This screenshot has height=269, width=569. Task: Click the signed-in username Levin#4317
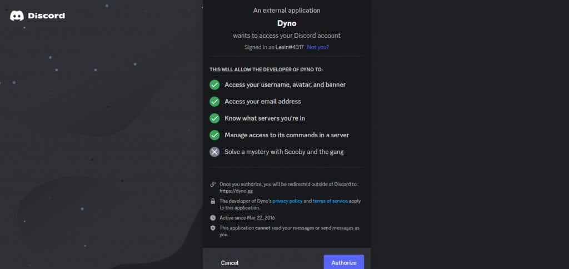pos(289,47)
